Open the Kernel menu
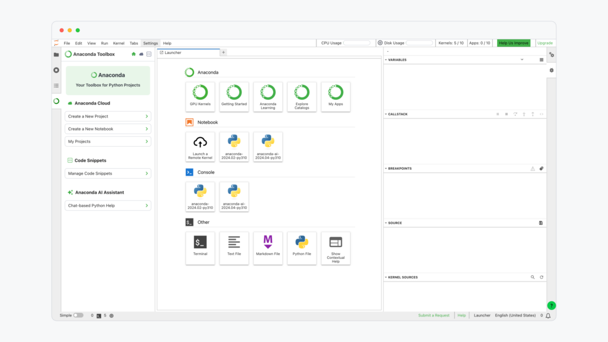608x342 pixels. [x=119, y=43]
